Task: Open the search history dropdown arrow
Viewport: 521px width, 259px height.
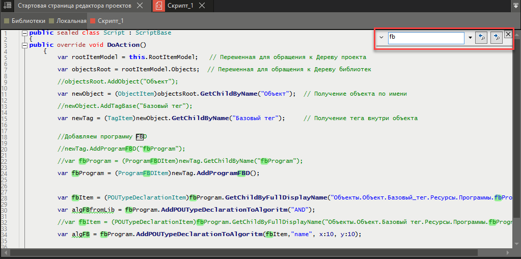Action: coord(469,38)
